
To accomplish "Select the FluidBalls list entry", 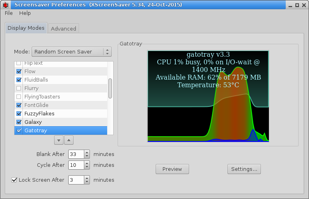I will click(x=61, y=80).
